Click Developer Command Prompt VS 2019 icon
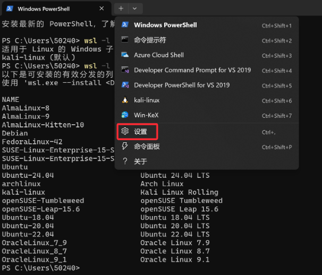Screen dimensions: 322x275 [x=125, y=70]
